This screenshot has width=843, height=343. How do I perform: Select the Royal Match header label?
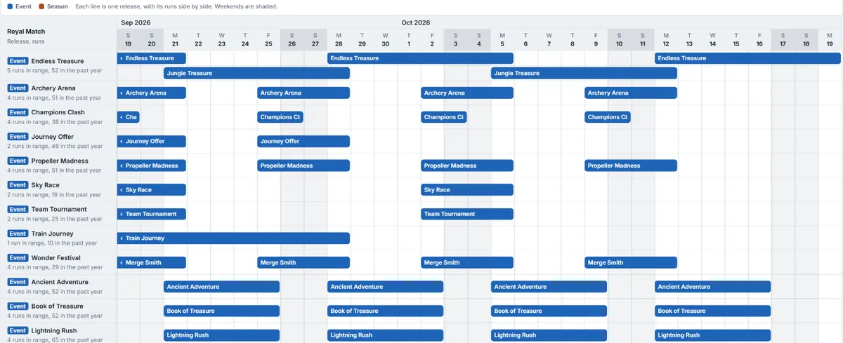coord(26,32)
